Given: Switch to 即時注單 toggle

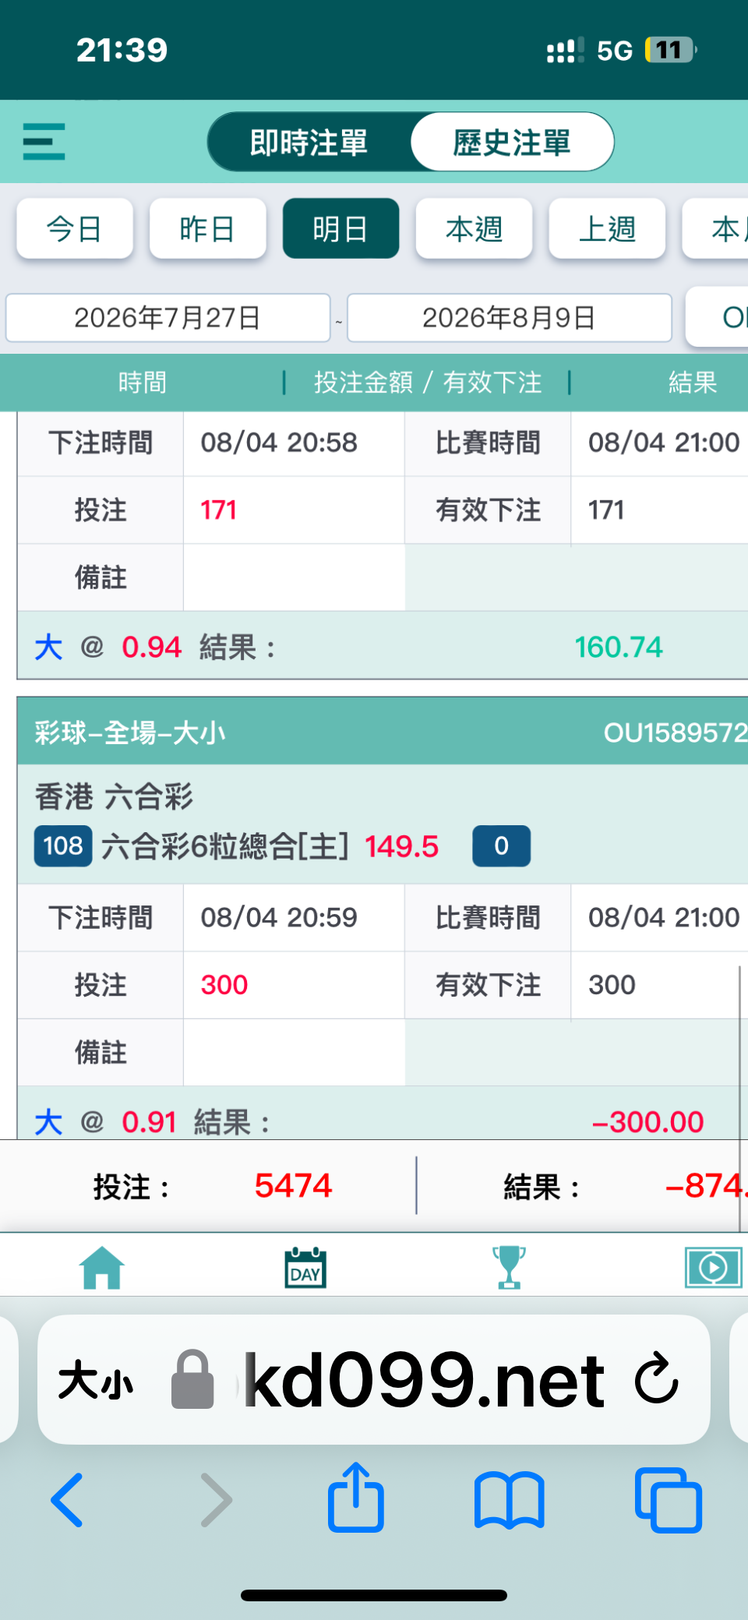Looking at the screenshot, I should point(309,142).
